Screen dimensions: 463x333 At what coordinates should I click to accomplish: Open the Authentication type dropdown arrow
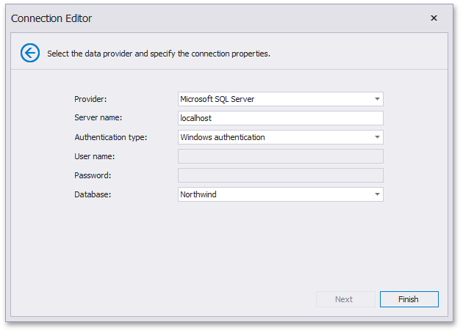click(376, 137)
